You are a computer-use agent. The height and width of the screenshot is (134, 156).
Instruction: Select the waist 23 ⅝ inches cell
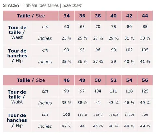67,38
